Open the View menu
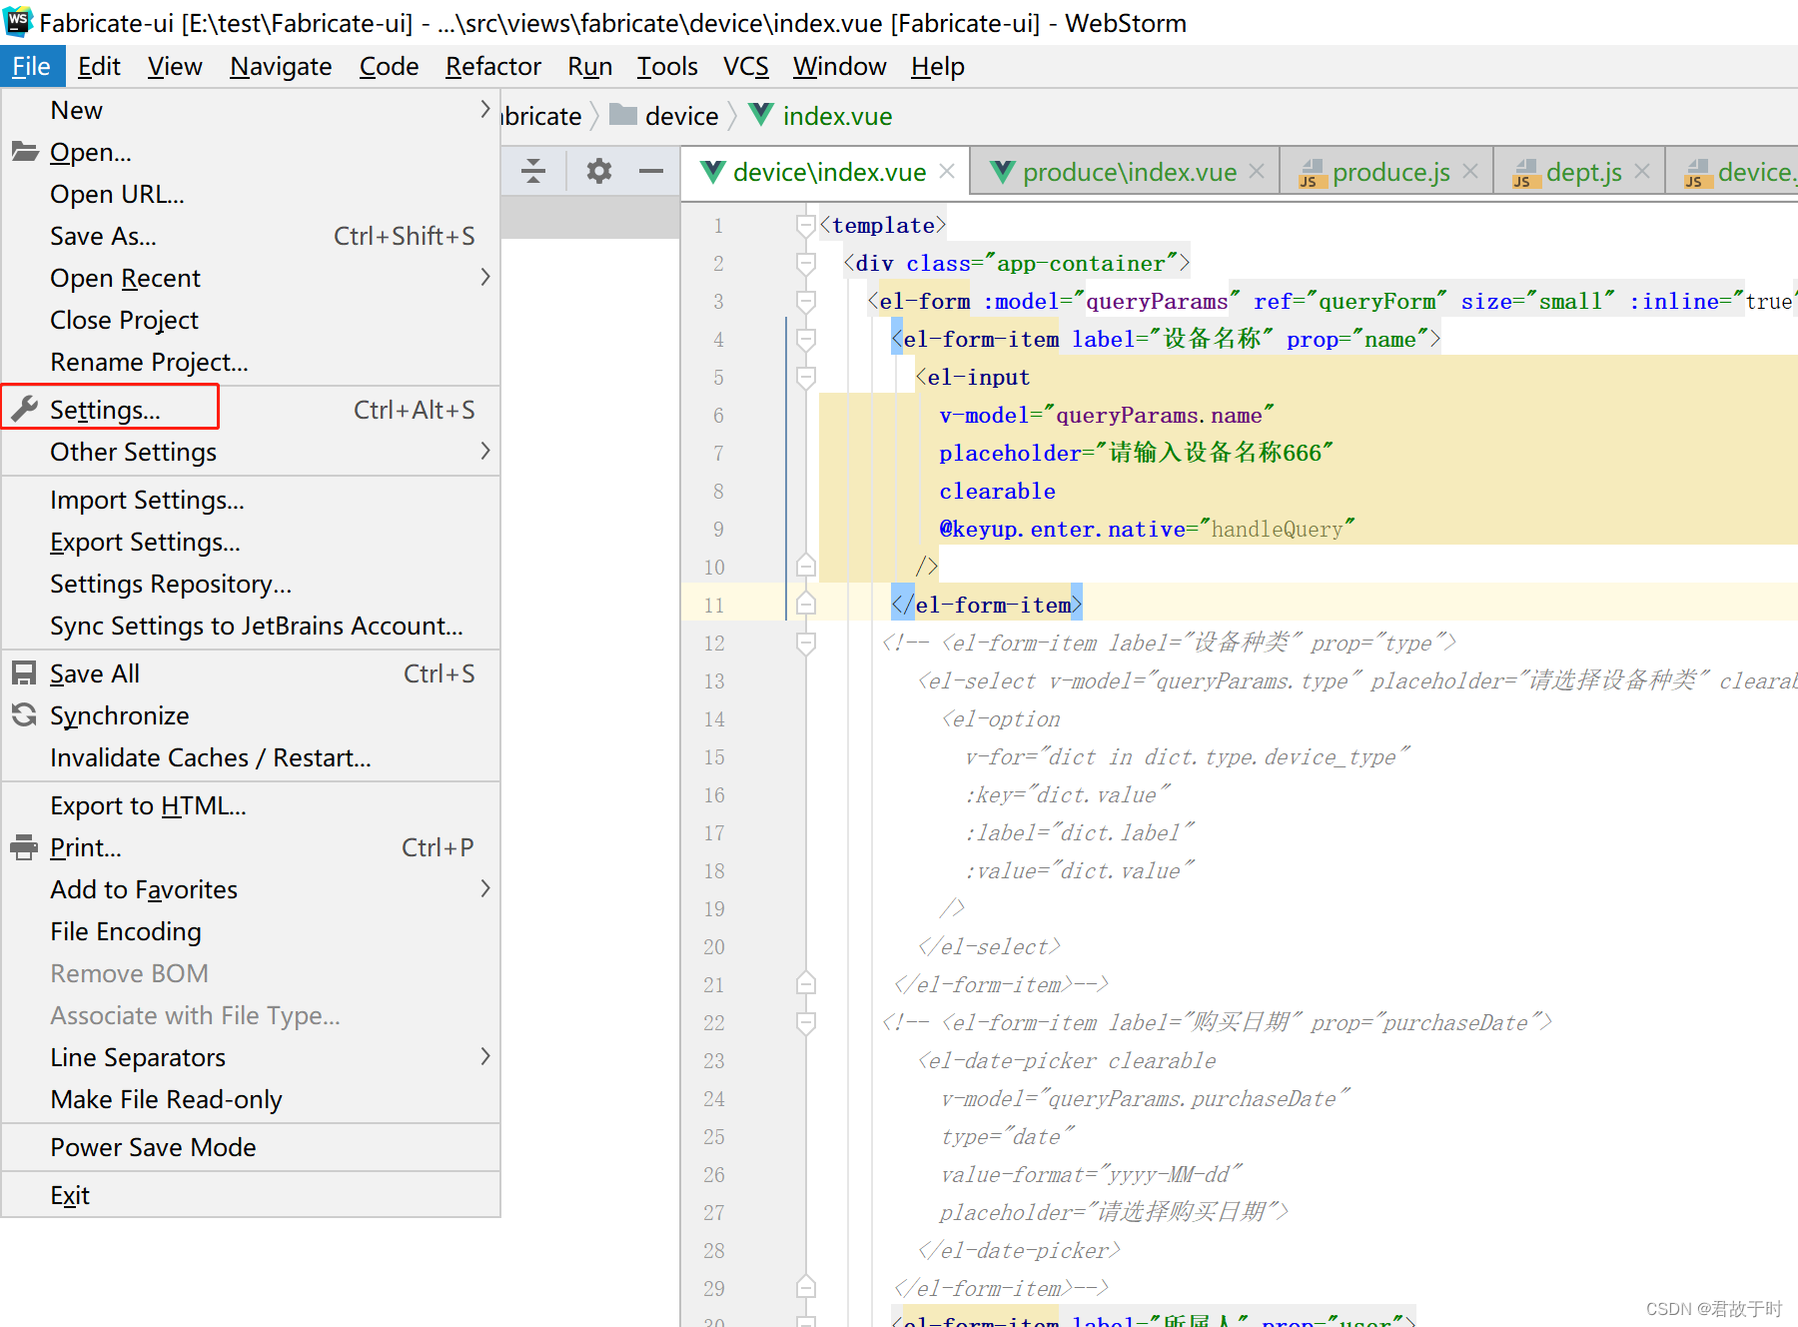The image size is (1798, 1327). 175,67
